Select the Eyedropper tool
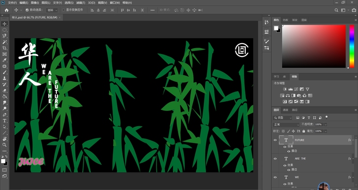Viewport: 358px width, 190px height. click(x=4, y=60)
